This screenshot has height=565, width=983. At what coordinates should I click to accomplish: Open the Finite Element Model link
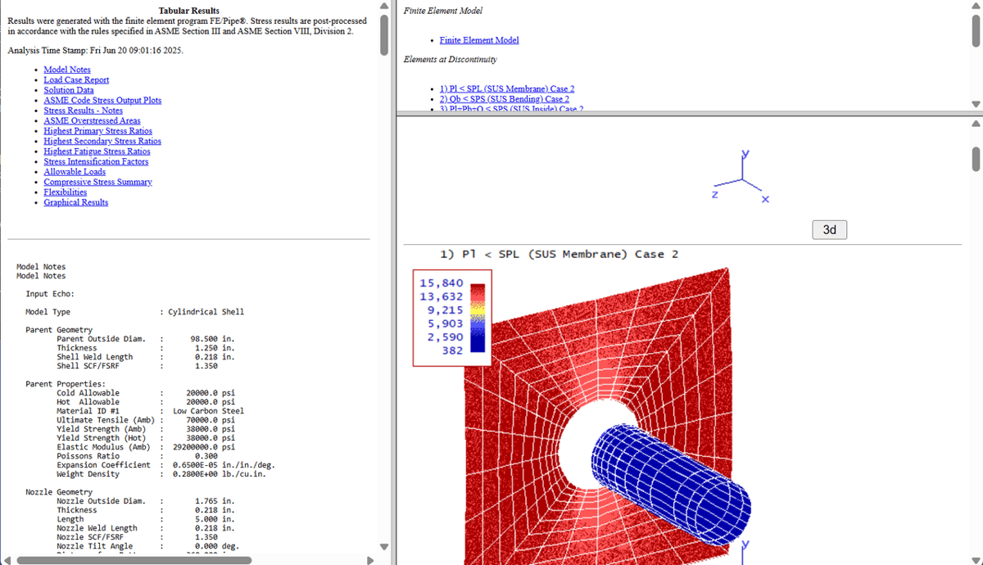[478, 40]
